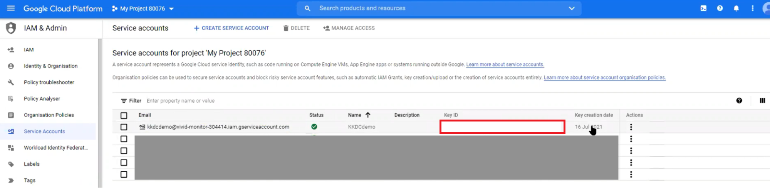This screenshot has width=770, height=188.
Task: Click the Workload Identity Federation icon
Action: [x=11, y=148]
